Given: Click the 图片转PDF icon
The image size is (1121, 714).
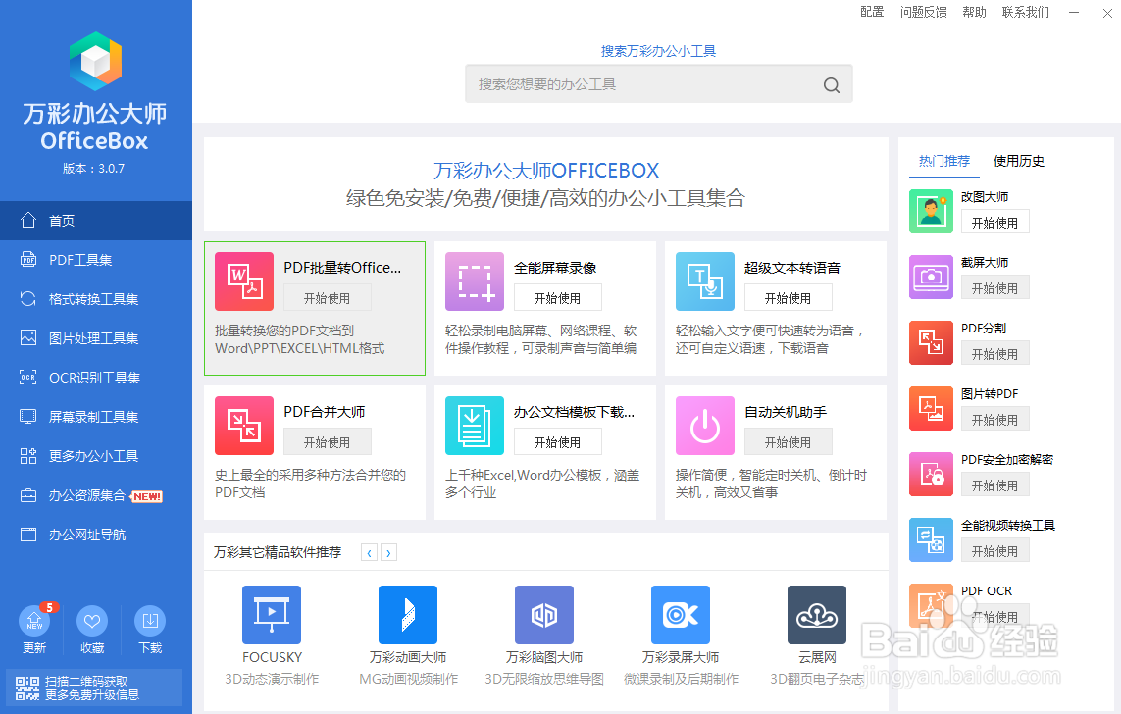Looking at the screenshot, I should 931,409.
